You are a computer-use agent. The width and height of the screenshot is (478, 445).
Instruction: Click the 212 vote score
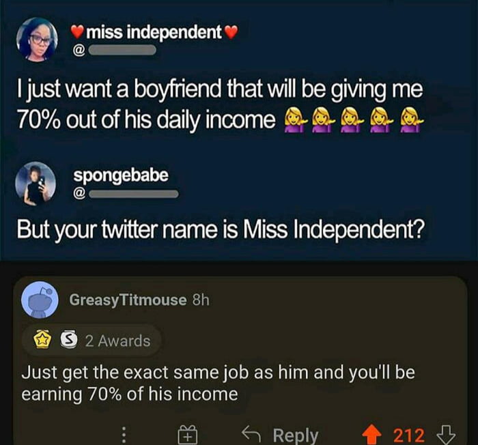(408, 435)
